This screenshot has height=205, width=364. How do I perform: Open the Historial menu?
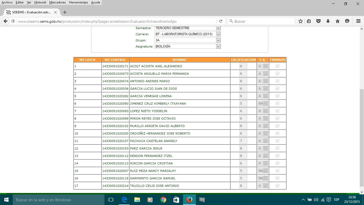[x=40, y=2]
